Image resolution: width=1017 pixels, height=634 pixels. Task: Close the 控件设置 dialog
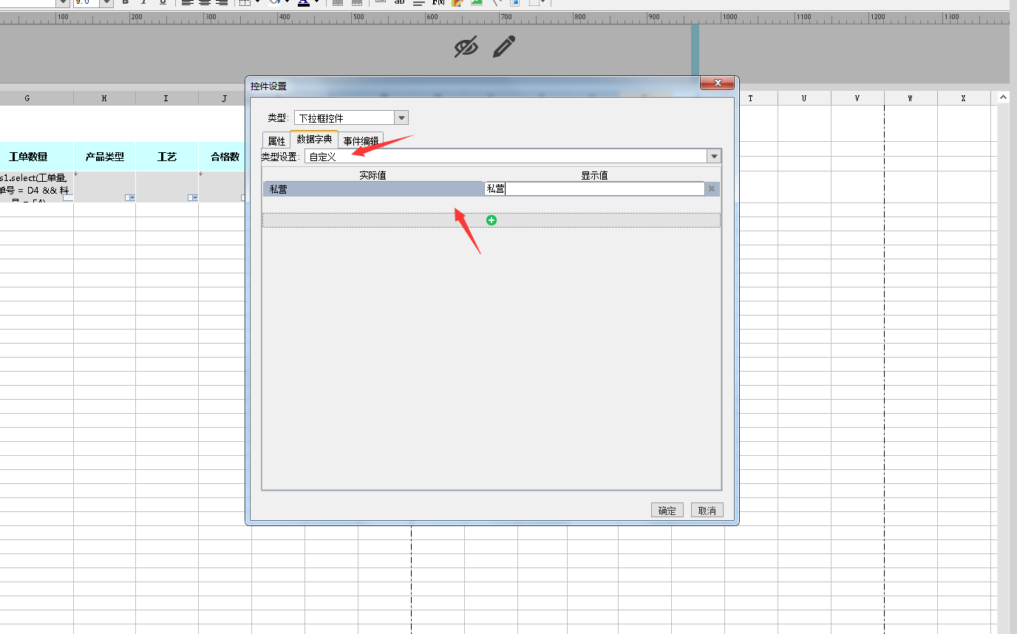(x=717, y=83)
